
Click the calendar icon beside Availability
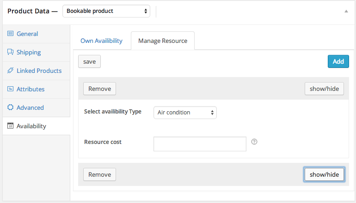(x=10, y=126)
